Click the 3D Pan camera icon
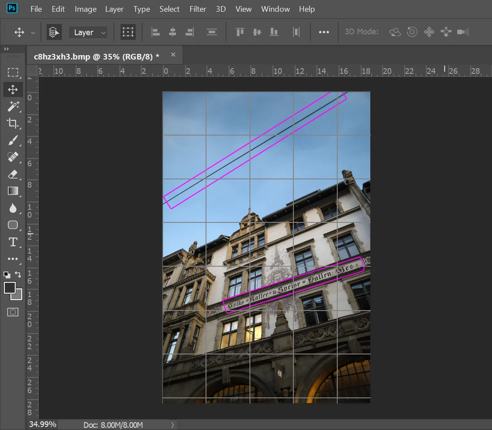 (429, 32)
